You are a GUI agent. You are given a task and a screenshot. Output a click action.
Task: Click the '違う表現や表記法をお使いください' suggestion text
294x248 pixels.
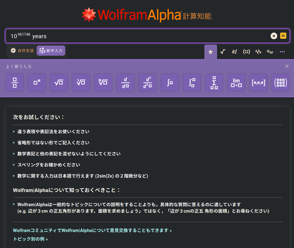pyautogui.click(x=54, y=132)
